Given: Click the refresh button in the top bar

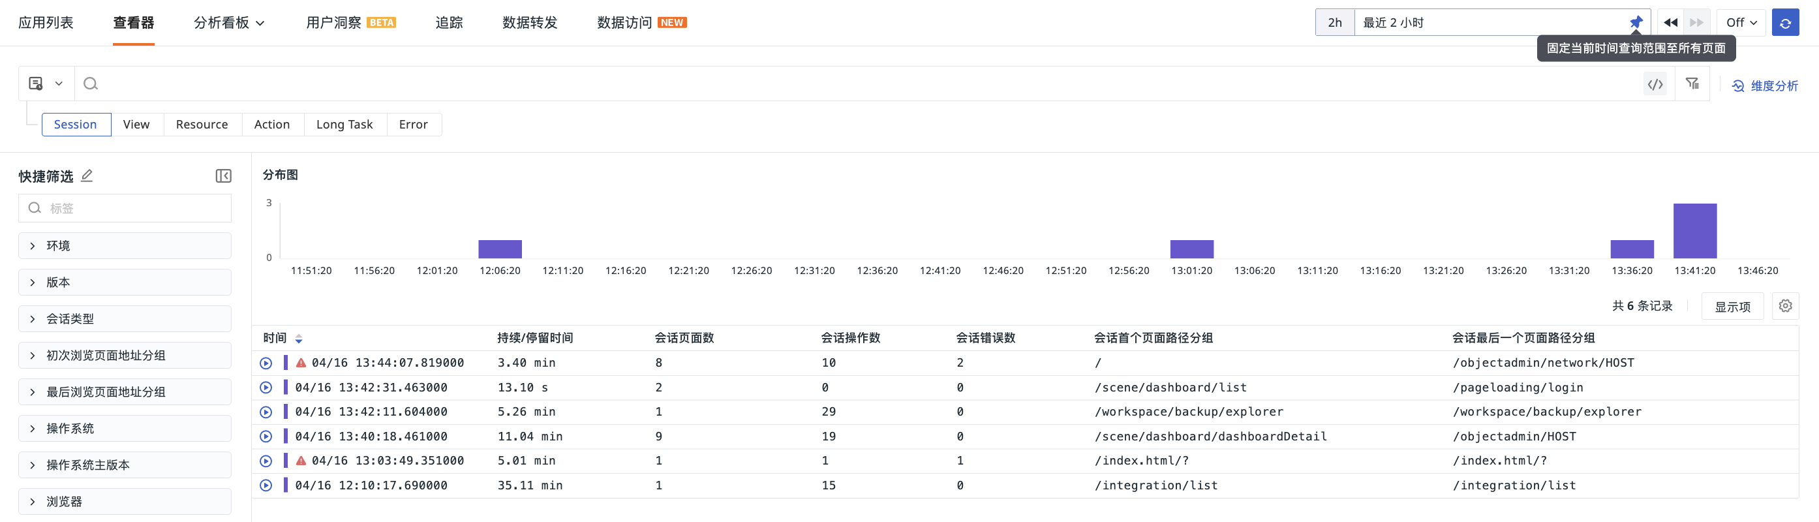Looking at the screenshot, I should coord(1784,23).
